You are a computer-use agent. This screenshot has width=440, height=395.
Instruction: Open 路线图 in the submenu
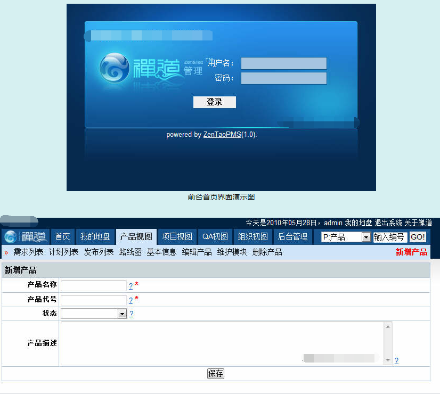click(x=130, y=252)
